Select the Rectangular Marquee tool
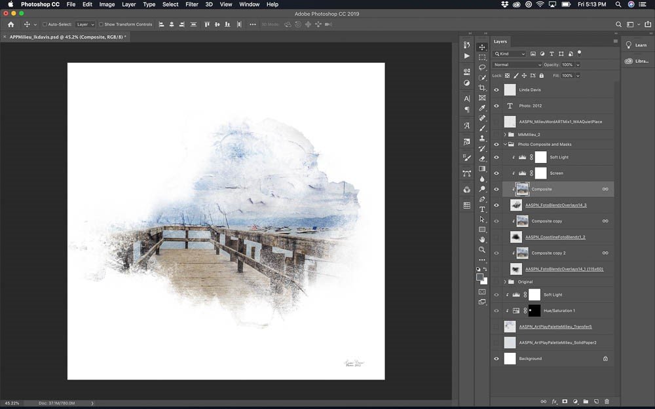Image resolution: width=655 pixels, height=409 pixels. [482, 57]
